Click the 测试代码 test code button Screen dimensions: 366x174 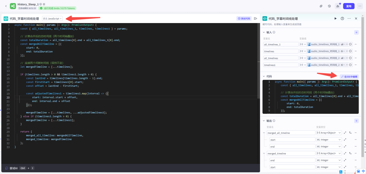[244, 18]
